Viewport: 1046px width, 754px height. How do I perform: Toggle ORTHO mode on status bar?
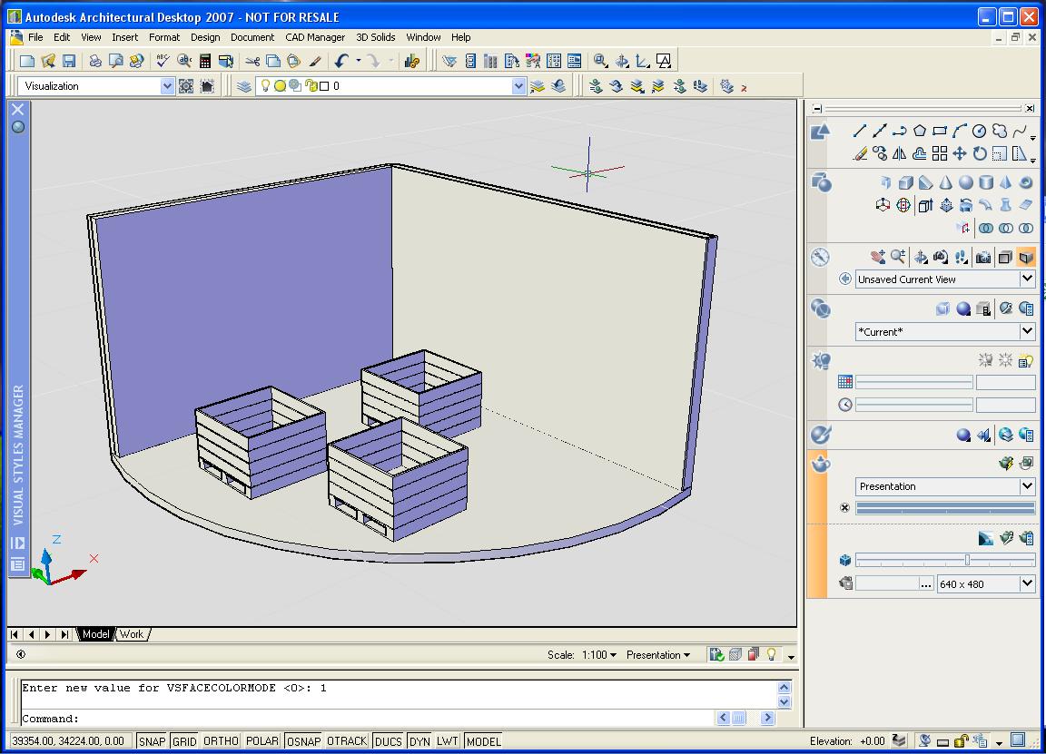[221, 741]
